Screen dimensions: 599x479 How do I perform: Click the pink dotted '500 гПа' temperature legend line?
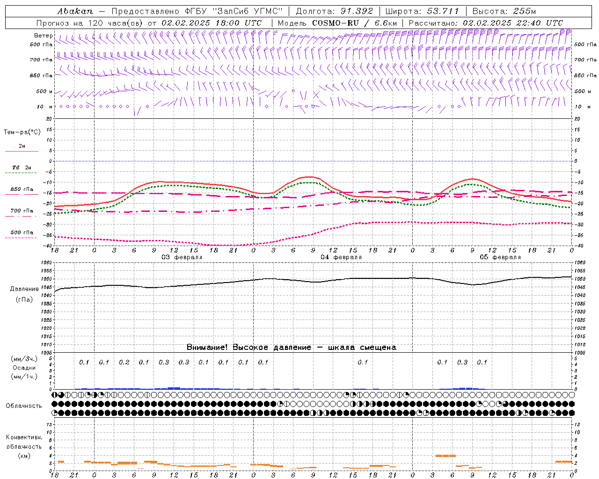point(21,238)
